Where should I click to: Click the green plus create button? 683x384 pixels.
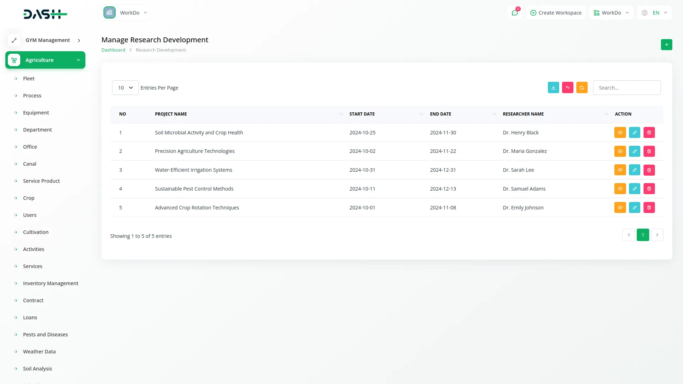pyautogui.click(x=666, y=44)
